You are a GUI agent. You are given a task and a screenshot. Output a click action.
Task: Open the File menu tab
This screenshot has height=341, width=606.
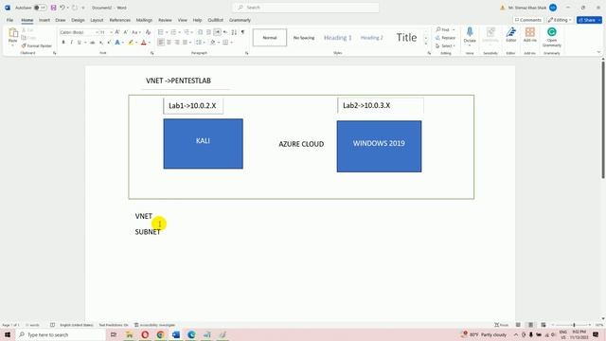coord(9,20)
